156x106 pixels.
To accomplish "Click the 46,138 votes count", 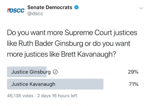I will pos(20,96).
